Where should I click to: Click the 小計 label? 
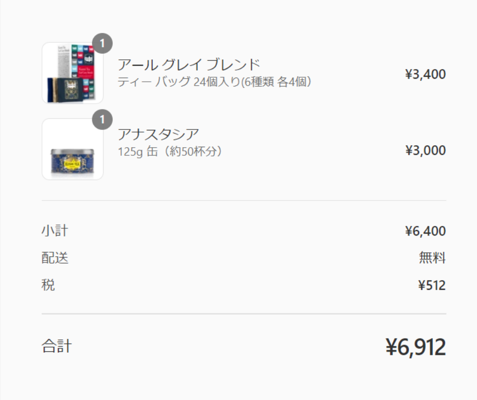[55, 230]
